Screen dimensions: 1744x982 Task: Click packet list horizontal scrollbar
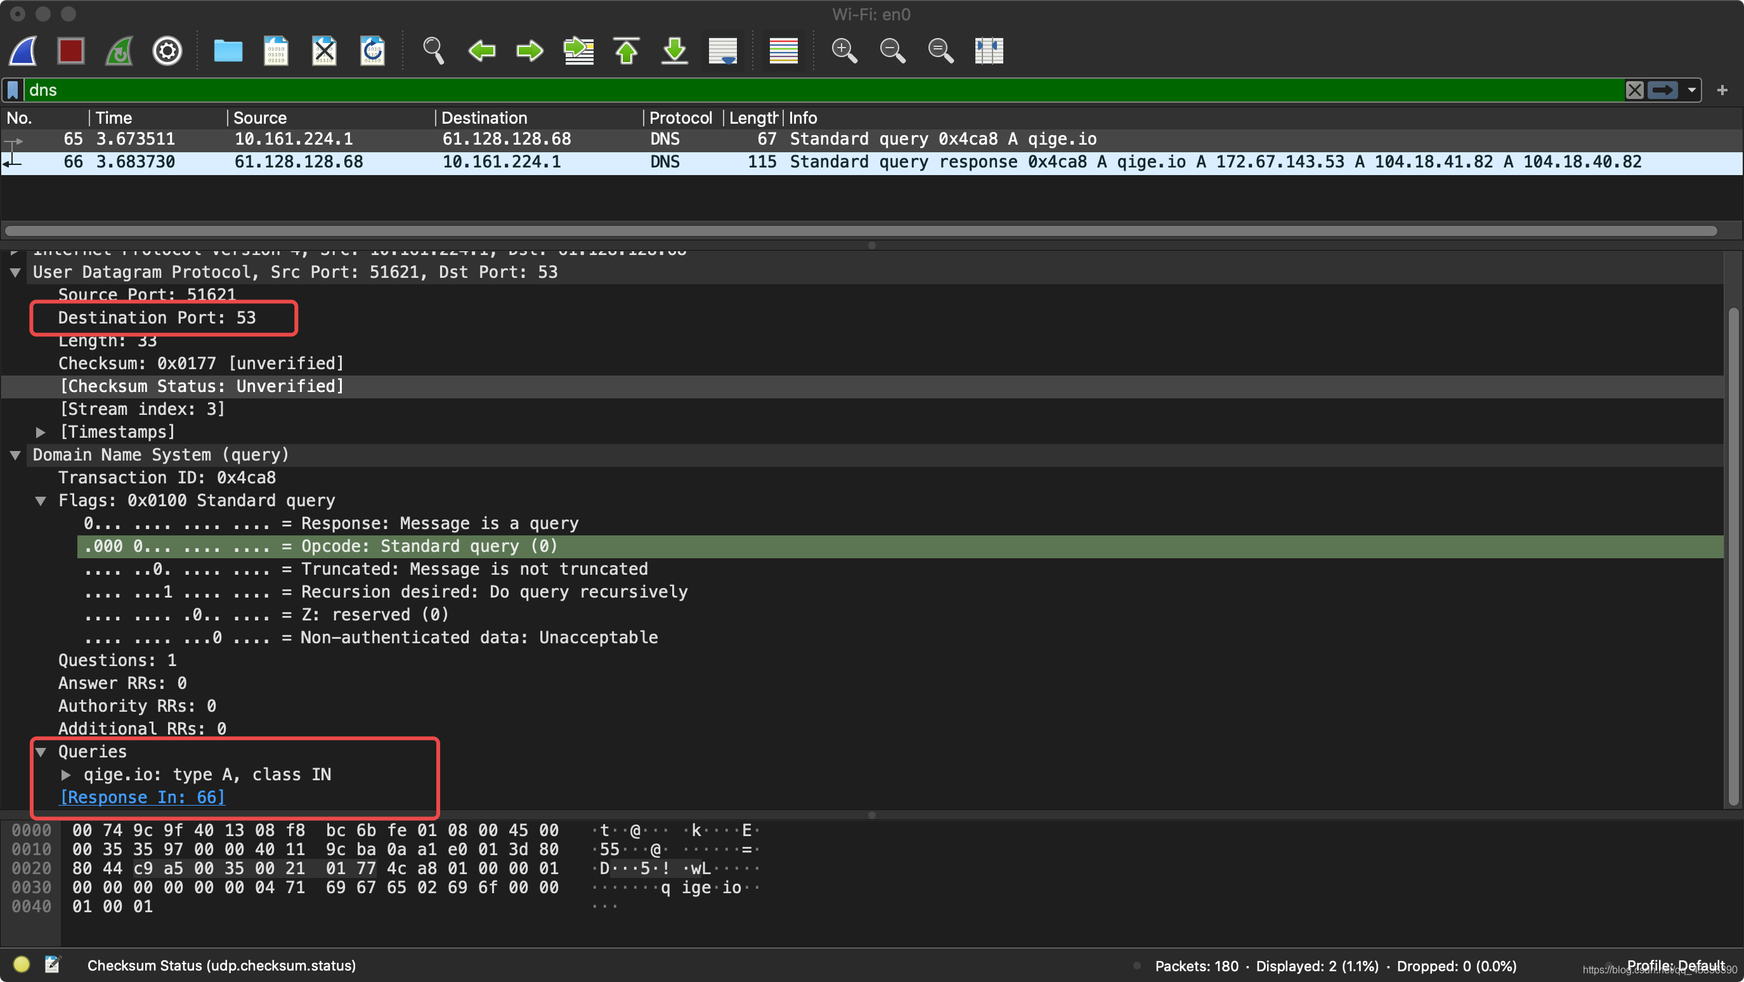coord(860,231)
